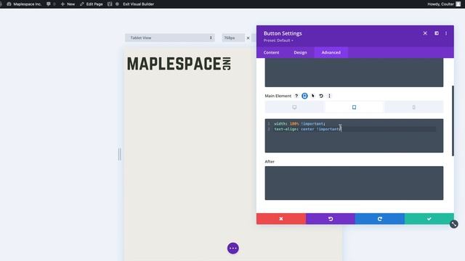The image size is (465, 261).
Task: Click the blue redo button
Action: [x=380, y=219]
